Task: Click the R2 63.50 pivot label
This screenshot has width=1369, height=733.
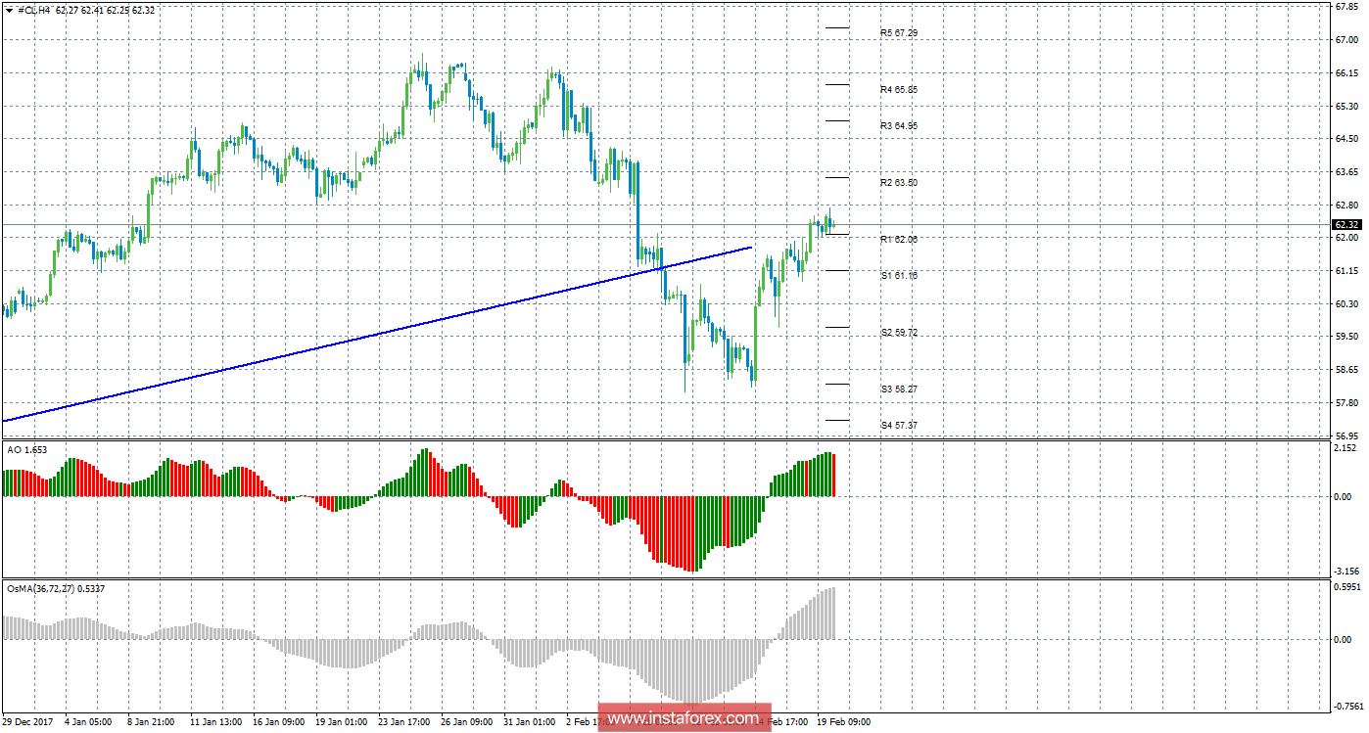Action: tap(898, 183)
